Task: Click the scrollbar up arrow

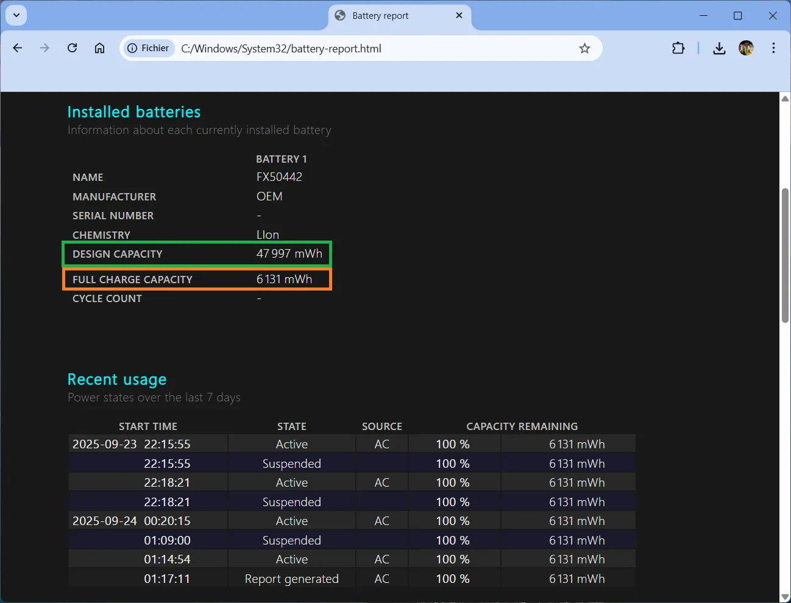Action: pyautogui.click(x=785, y=99)
